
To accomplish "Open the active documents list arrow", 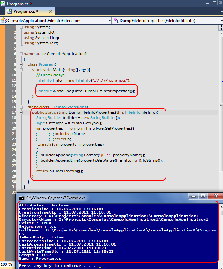I will pos(221,11).
